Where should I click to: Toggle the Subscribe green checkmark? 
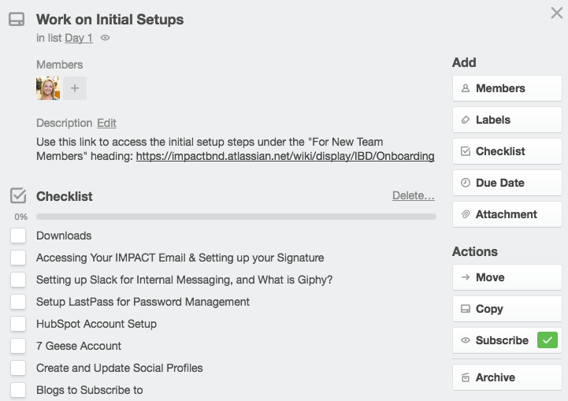click(547, 340)
